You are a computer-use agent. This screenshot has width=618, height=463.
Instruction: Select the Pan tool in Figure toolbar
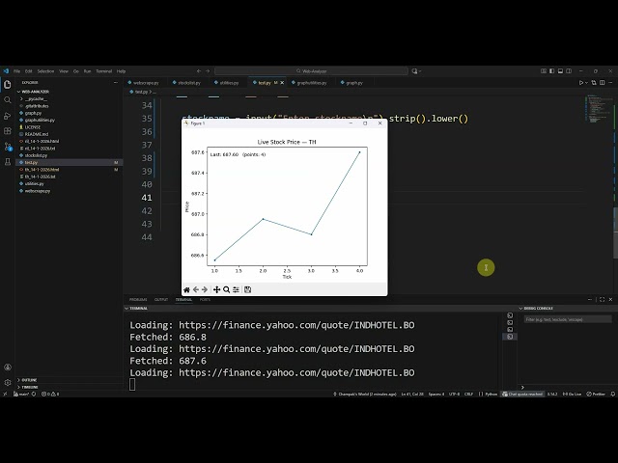pos(216,289)
